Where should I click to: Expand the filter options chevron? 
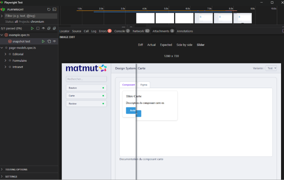[x=2, y=16]
